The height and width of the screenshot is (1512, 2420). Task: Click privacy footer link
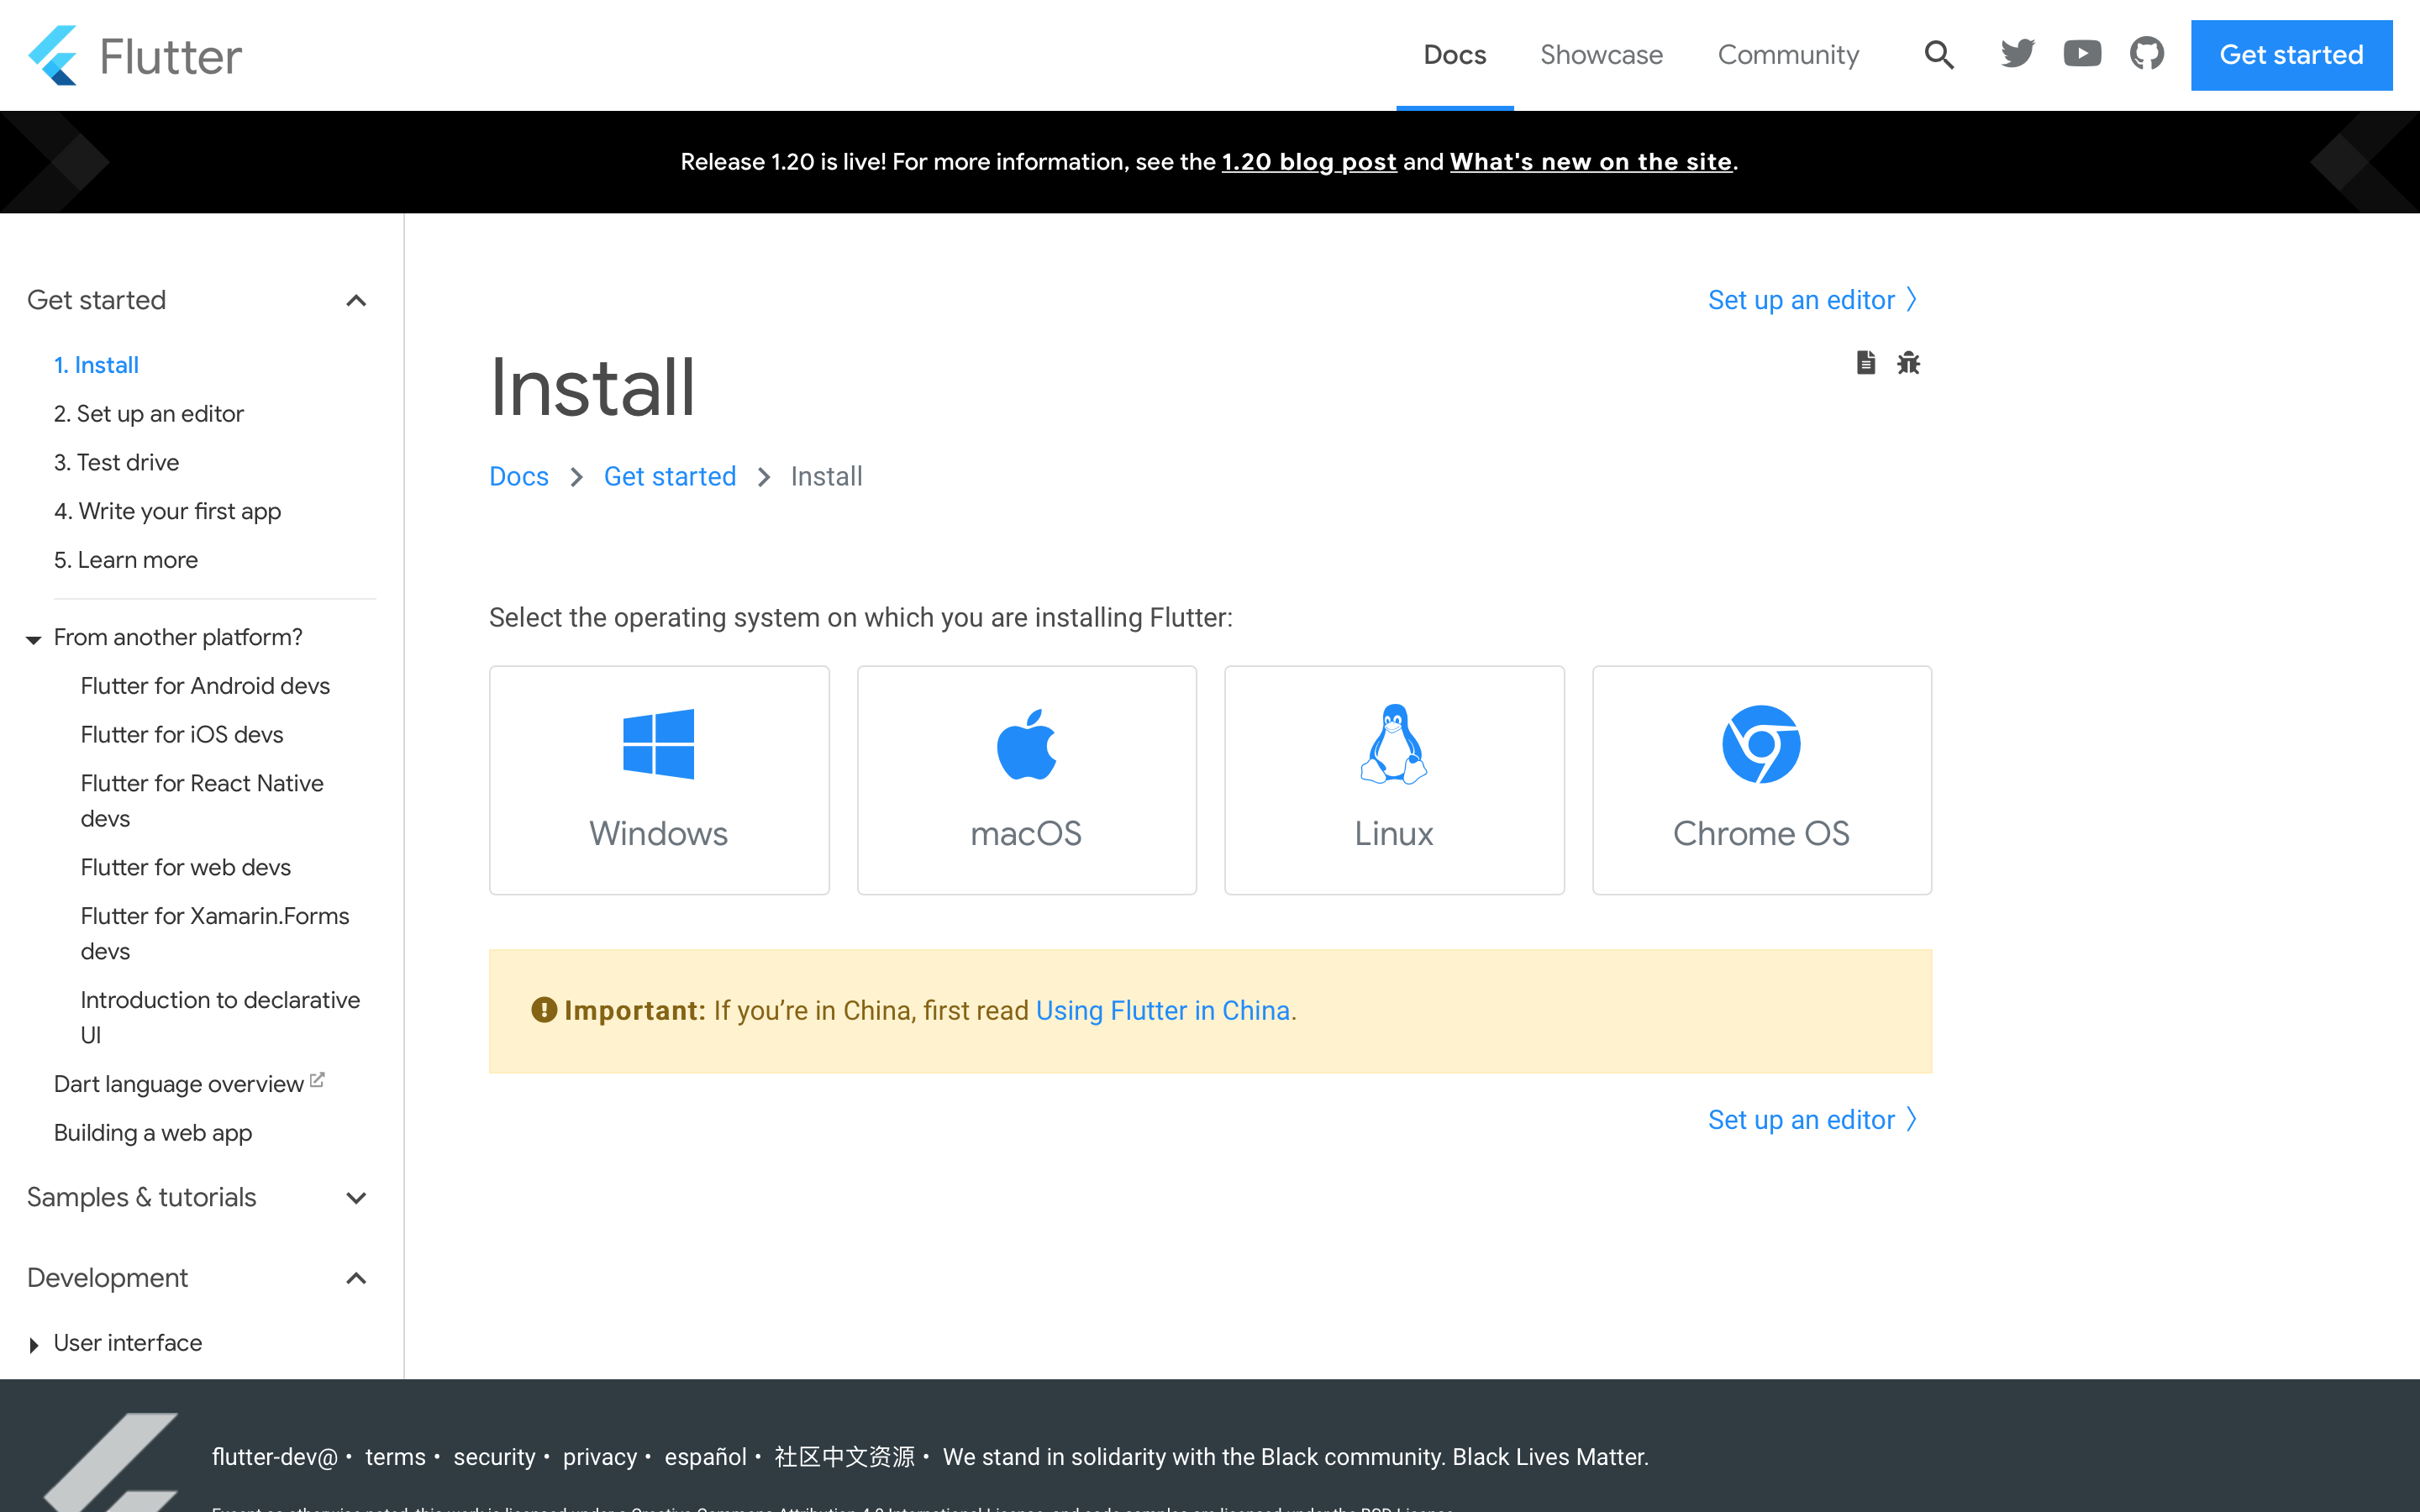point(600,1458)
